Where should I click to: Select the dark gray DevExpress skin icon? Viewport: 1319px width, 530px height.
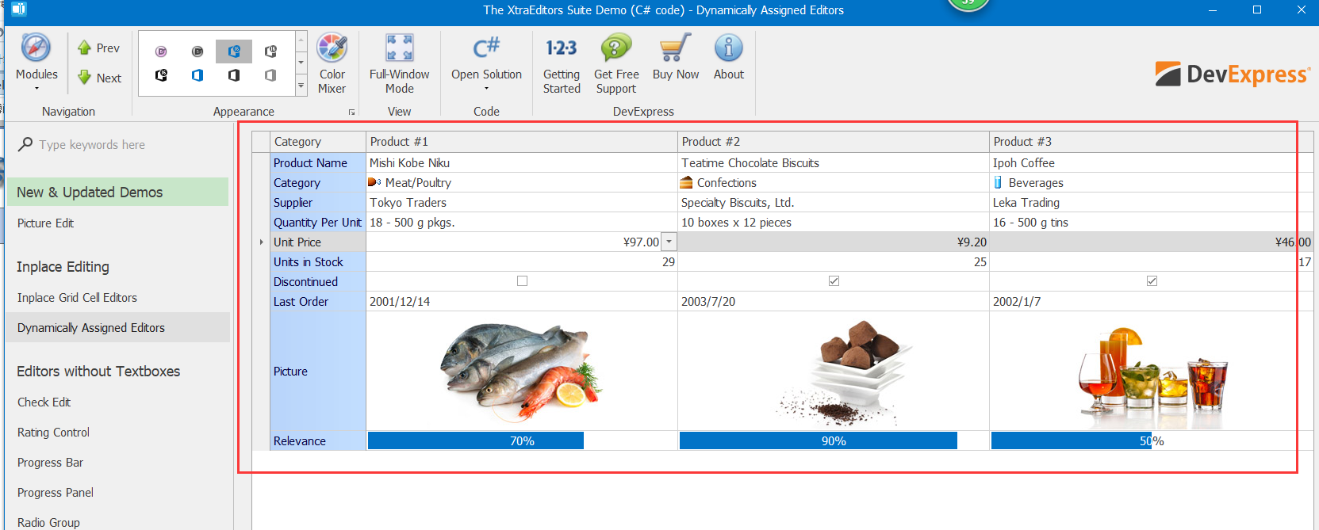point(197,51)
